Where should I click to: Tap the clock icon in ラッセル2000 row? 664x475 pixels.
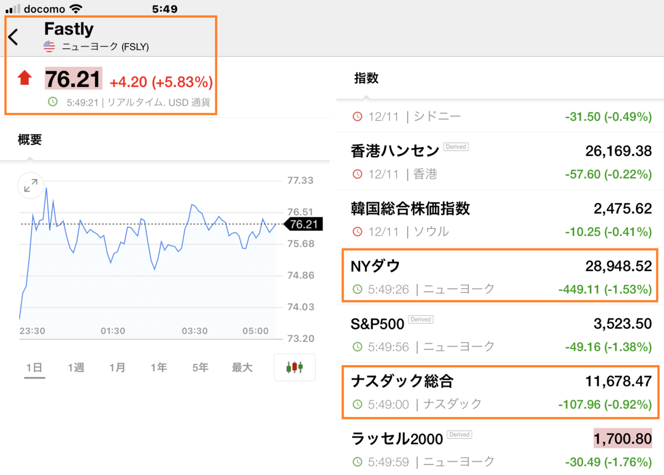coord(357,461)
